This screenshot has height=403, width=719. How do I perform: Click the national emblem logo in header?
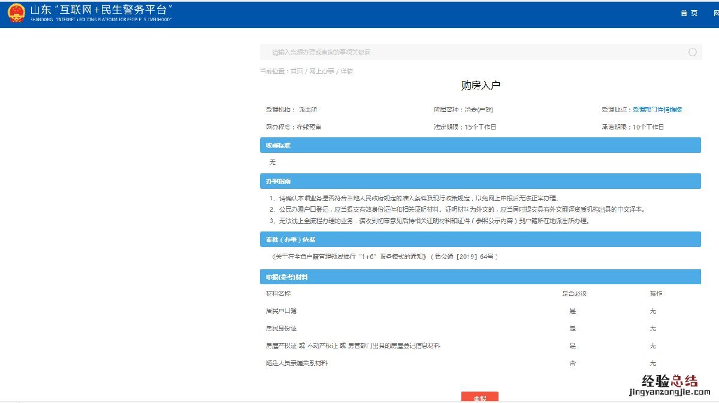tap(16, 13)
